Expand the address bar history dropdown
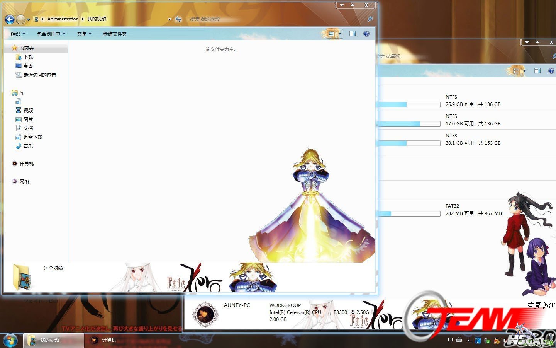The image size is (556, 348). (170, 19)
